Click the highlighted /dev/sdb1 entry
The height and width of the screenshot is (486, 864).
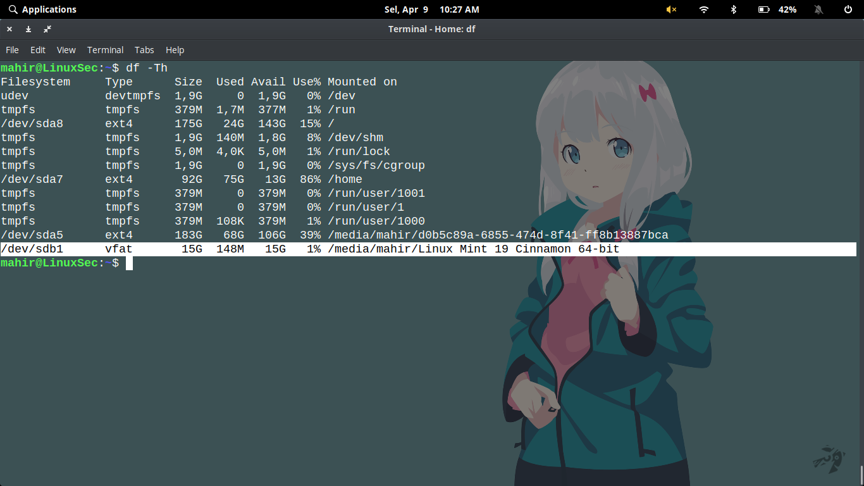tap(32, 249)
